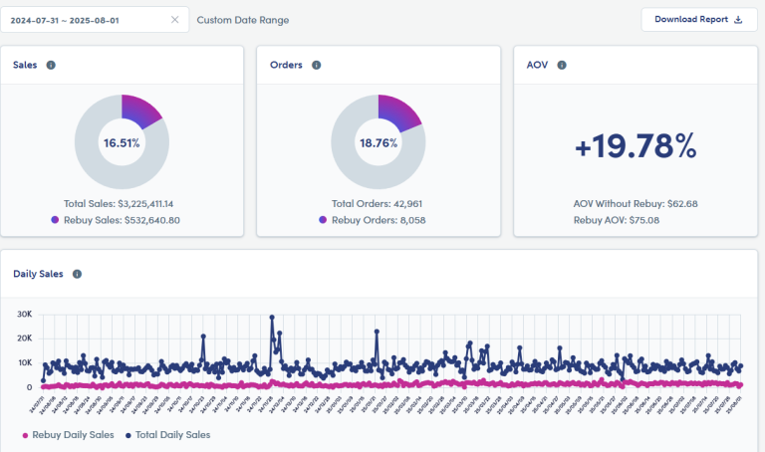This screenshot has width=765, height=452.
Task: Show the Sales info tooltip icon
Action: 51,65
